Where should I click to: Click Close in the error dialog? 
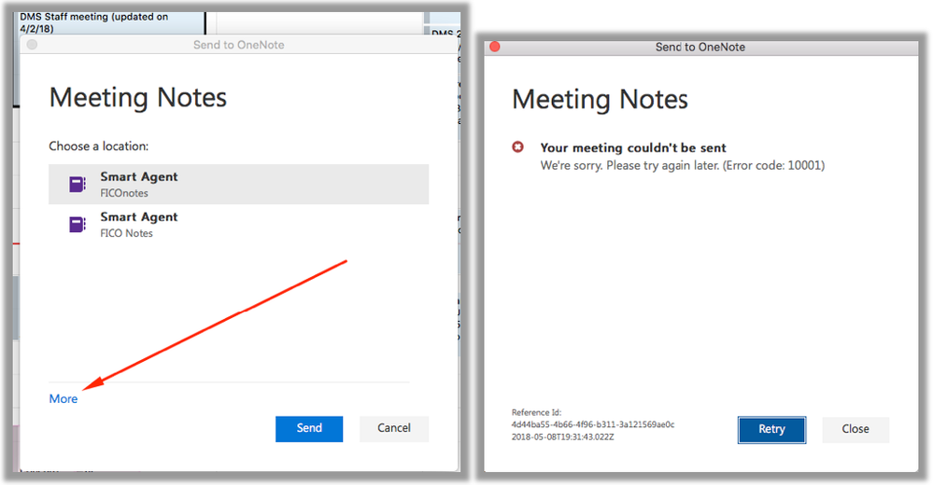coord(855,430)
